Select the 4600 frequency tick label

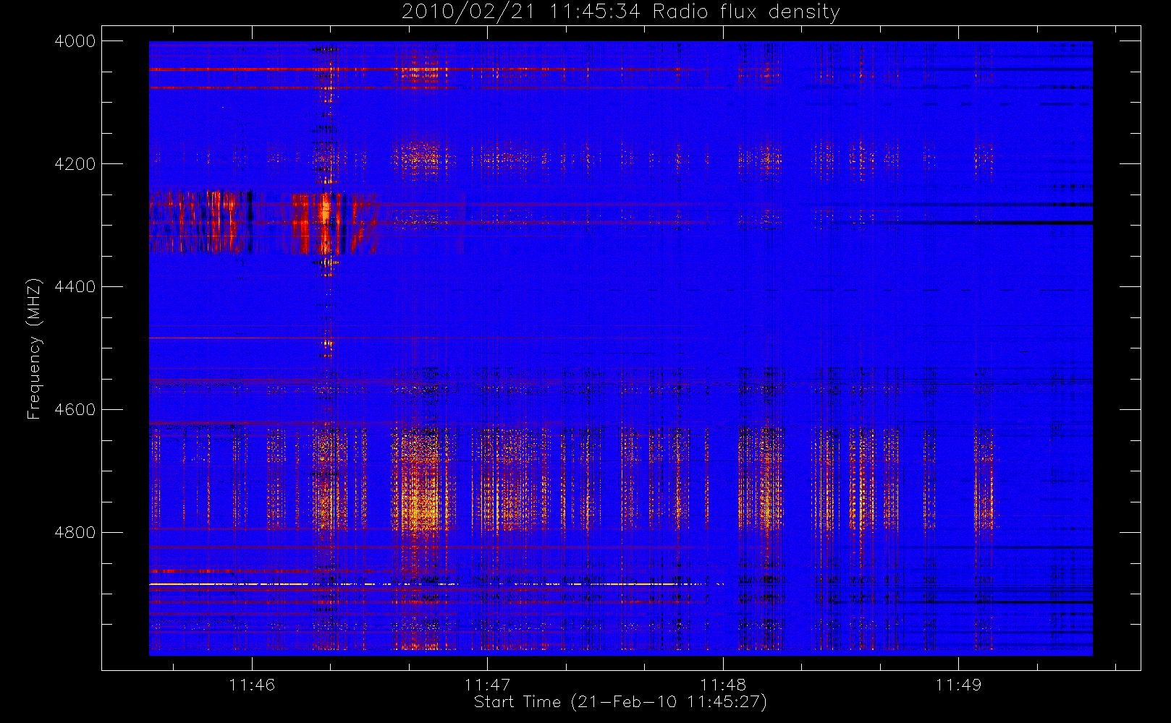(75, 410)
